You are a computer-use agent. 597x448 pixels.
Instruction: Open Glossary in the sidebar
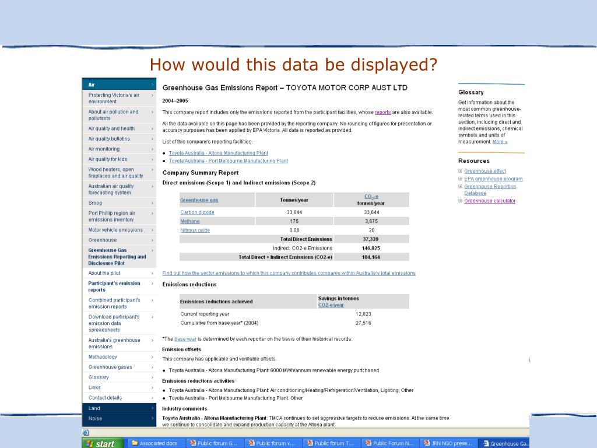point(119,377)
